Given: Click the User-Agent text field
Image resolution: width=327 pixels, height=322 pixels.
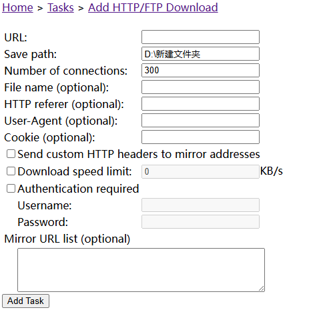Looking at the screenshot, I should point(200,121).
